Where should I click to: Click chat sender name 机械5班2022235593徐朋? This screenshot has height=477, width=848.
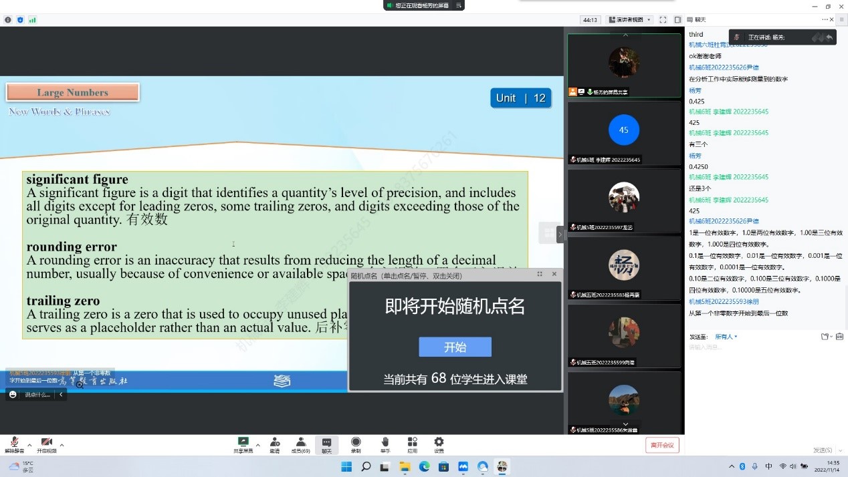pos(724,301)
